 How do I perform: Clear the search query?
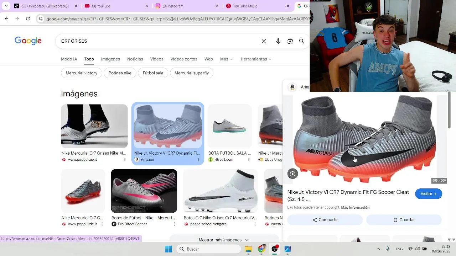pyautogui.click(x=264, y=41)
